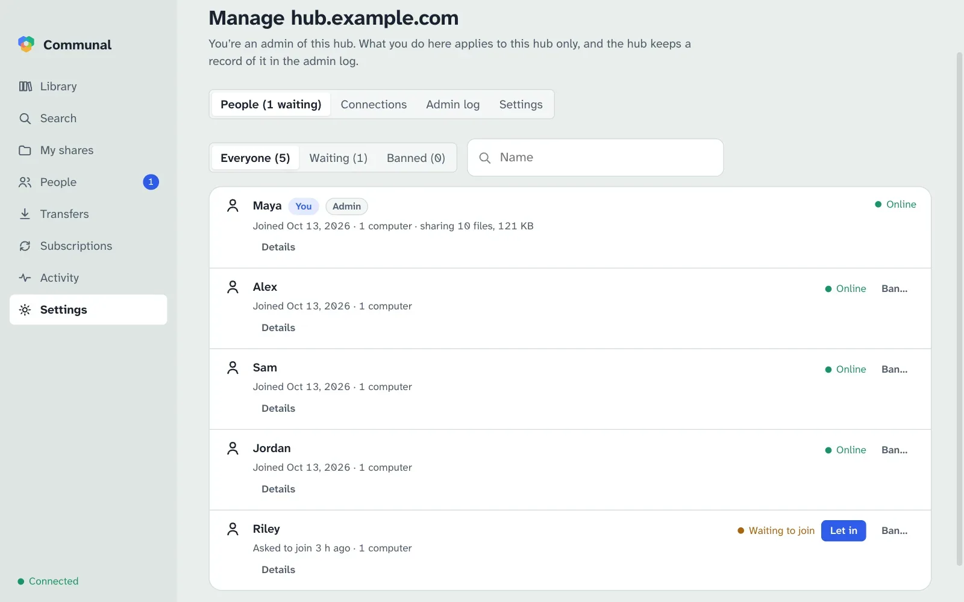
Task: Focus the Name search field
Action: (x=595, y=158)
